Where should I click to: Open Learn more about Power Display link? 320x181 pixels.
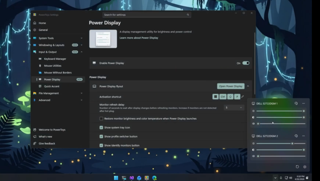click(139, 38)
